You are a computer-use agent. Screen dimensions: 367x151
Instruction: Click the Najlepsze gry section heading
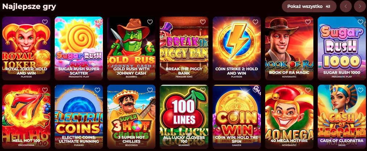[29, 6]
